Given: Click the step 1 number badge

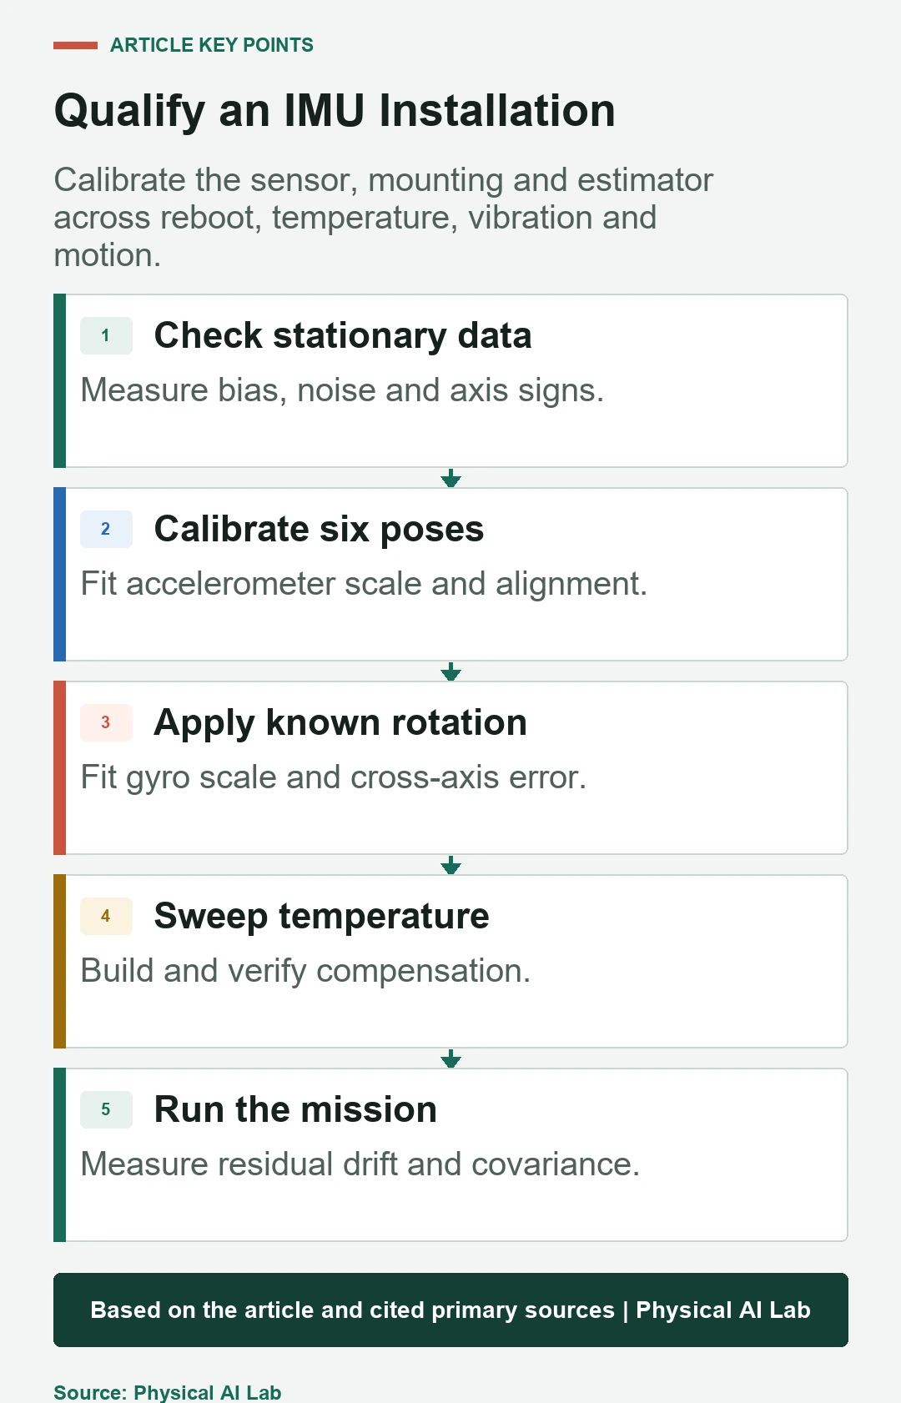Looking at the screenshot, I should pyautogui.click(x=106, y=335).
